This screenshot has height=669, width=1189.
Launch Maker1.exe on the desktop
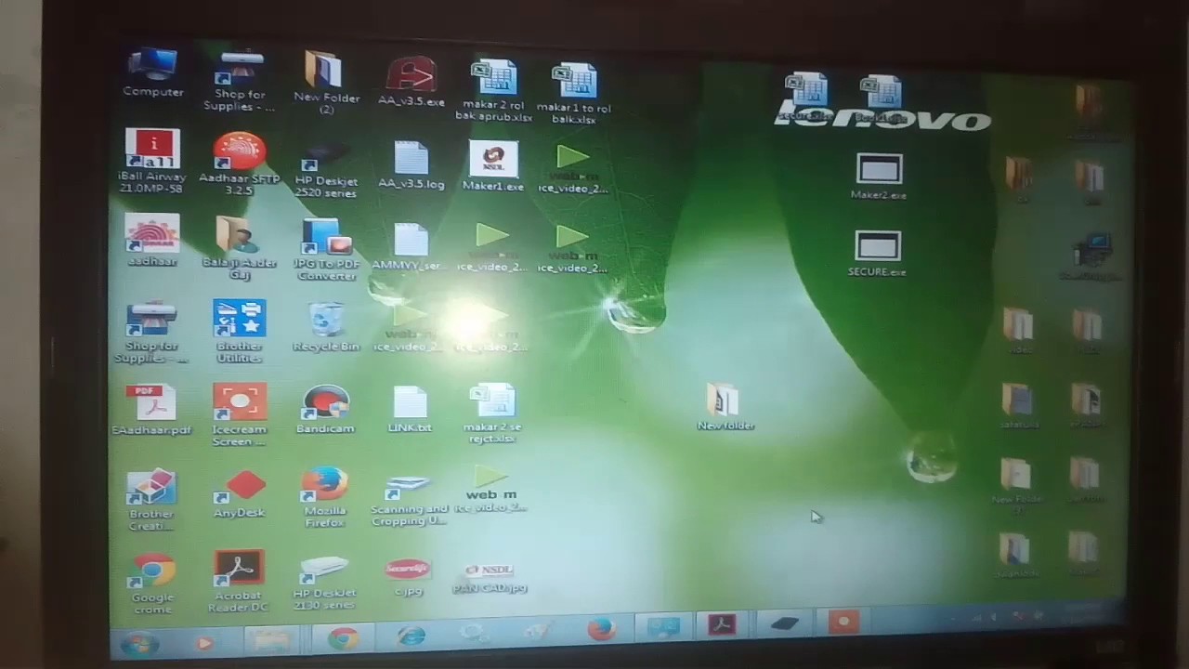493,167
